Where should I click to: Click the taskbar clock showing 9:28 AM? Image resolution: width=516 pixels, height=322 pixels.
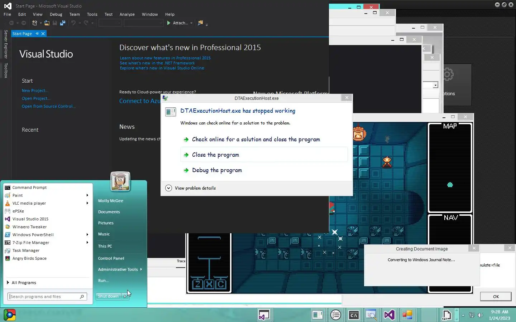[x=500, y=315]
